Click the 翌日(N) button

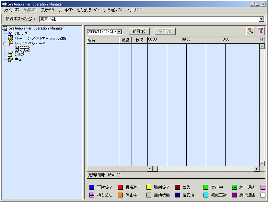tap(165, 31)
